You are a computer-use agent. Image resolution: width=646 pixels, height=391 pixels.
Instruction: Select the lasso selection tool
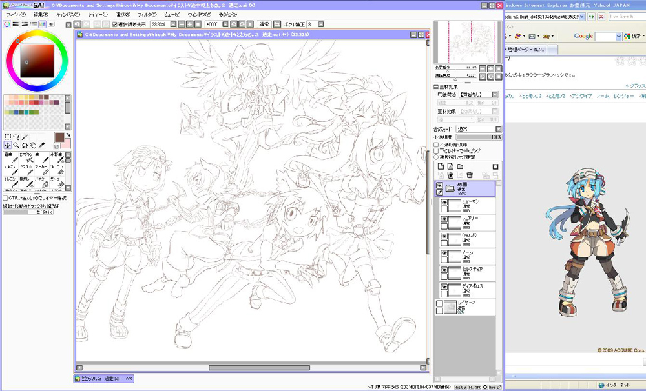pyautogui.click(x=16, y=137)
